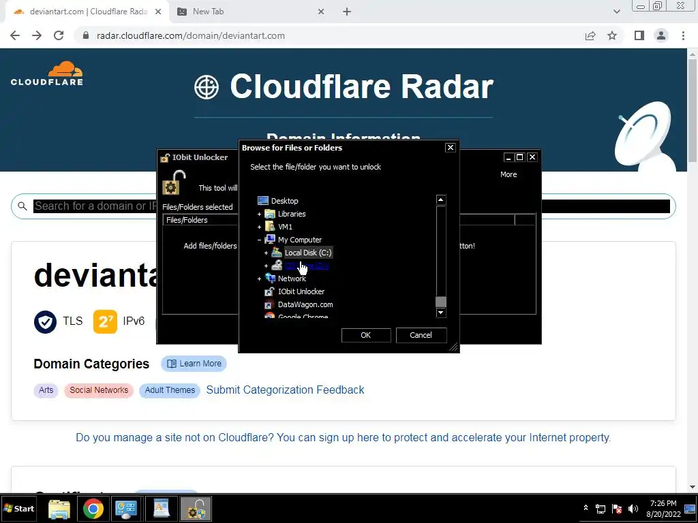Screen dimensions: 698x523
Task: Click the Cloudflare logo
Action: tap(47, 74)
